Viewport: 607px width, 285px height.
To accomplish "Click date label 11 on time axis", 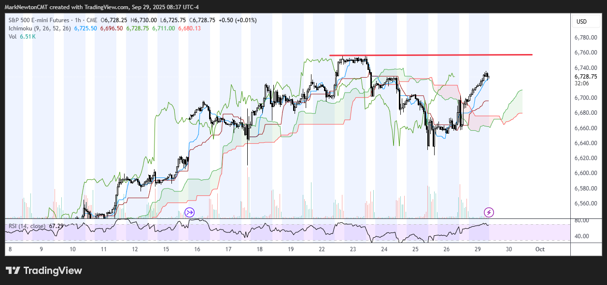I will coord(104,249).
